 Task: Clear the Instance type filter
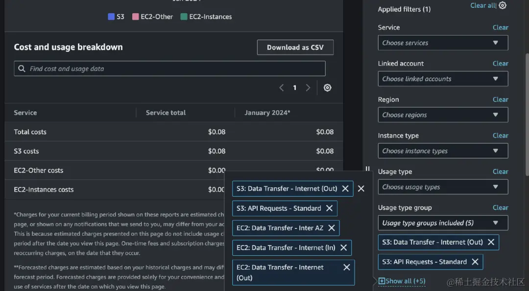[500, 136]
